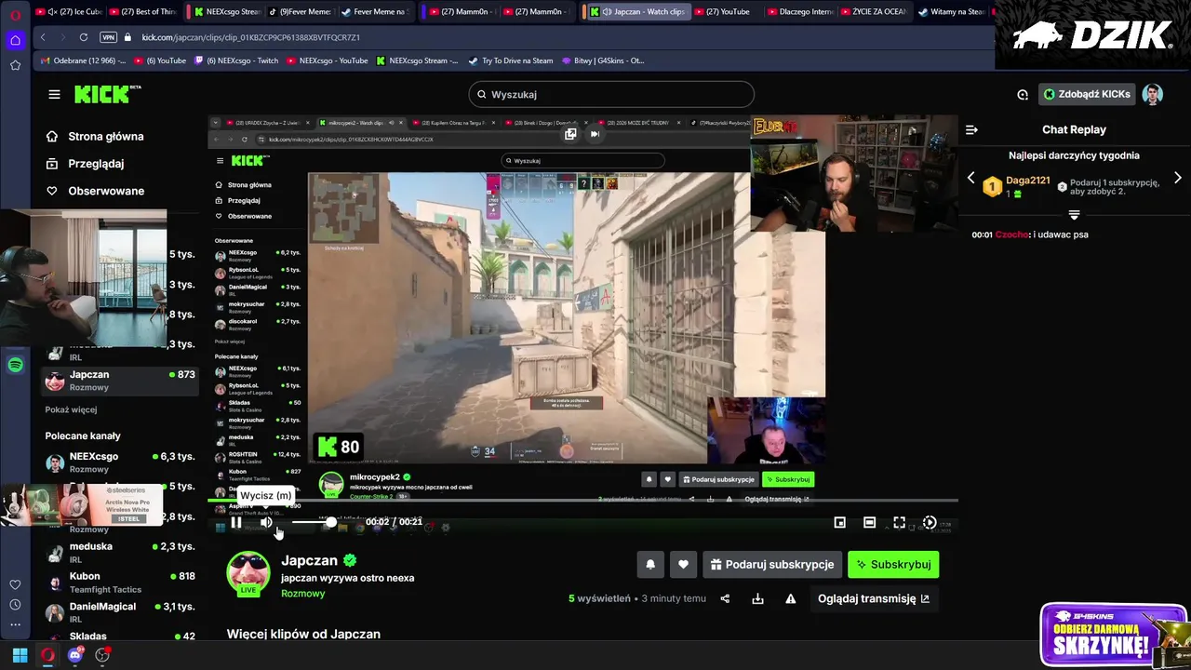Viewport: 1191px width, 670px height.
Task: Share the clip via share icon
Action: coord(725,598)
